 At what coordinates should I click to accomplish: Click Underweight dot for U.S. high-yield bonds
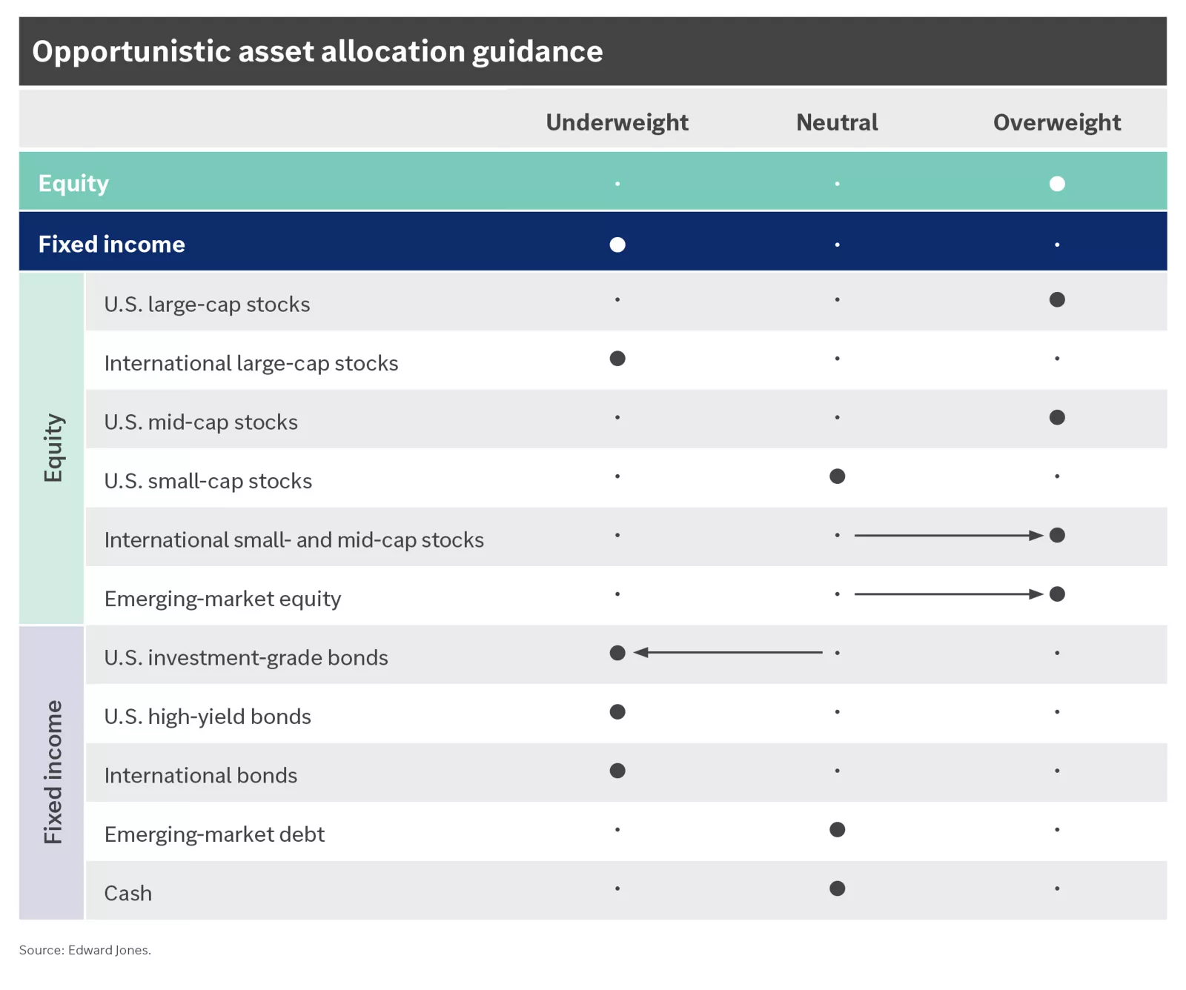click(617, 711)
